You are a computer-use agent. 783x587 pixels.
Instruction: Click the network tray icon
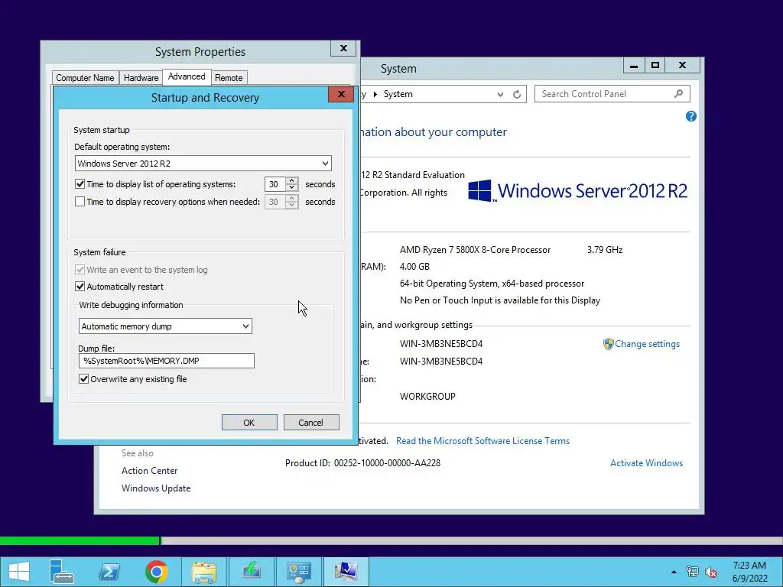pos(692,572)
